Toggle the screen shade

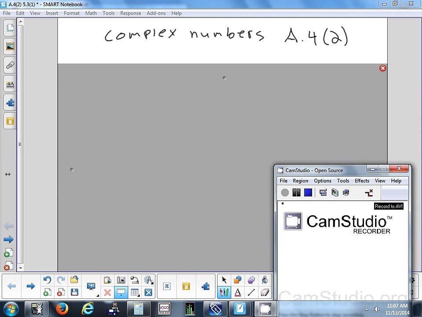121,292
